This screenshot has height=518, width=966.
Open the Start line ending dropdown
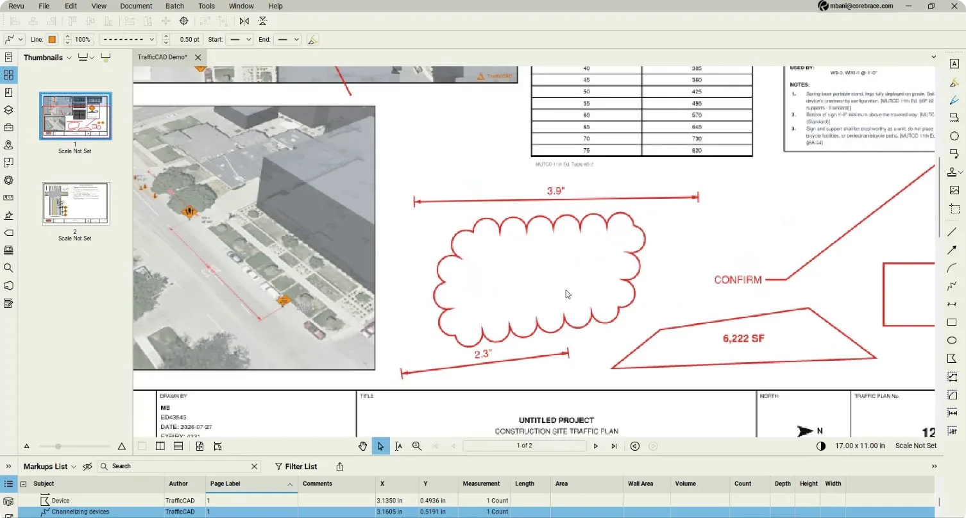point(240,39)
